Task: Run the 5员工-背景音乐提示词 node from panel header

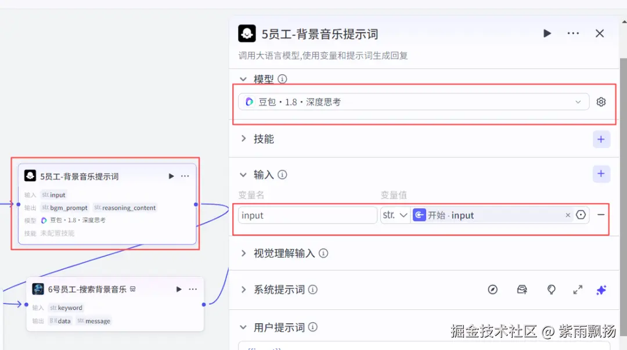Action: (547, 34)
